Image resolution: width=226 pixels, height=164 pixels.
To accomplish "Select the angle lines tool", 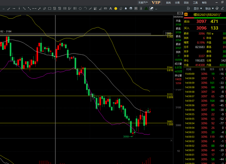I will coord(100,8).
